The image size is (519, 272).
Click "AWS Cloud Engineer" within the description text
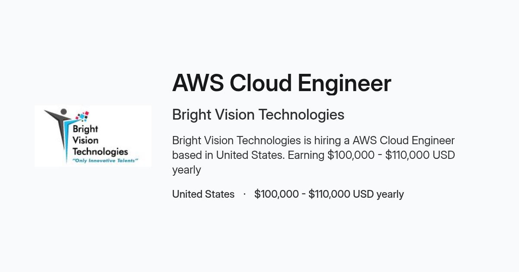[x=404, y=140]
